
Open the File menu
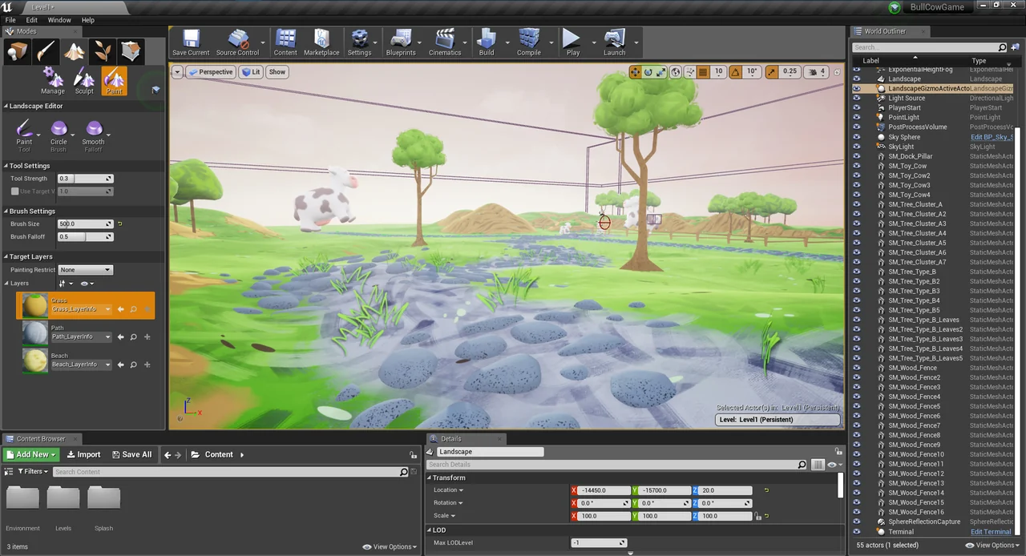click(10, 20)
